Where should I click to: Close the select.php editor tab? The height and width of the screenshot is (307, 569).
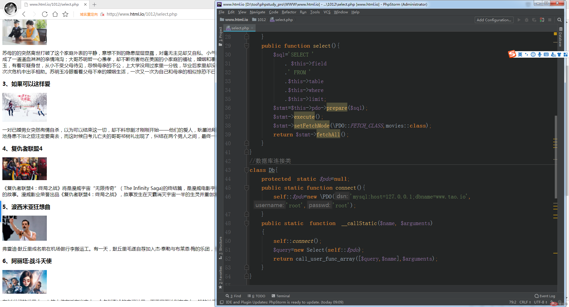(252, 28)
